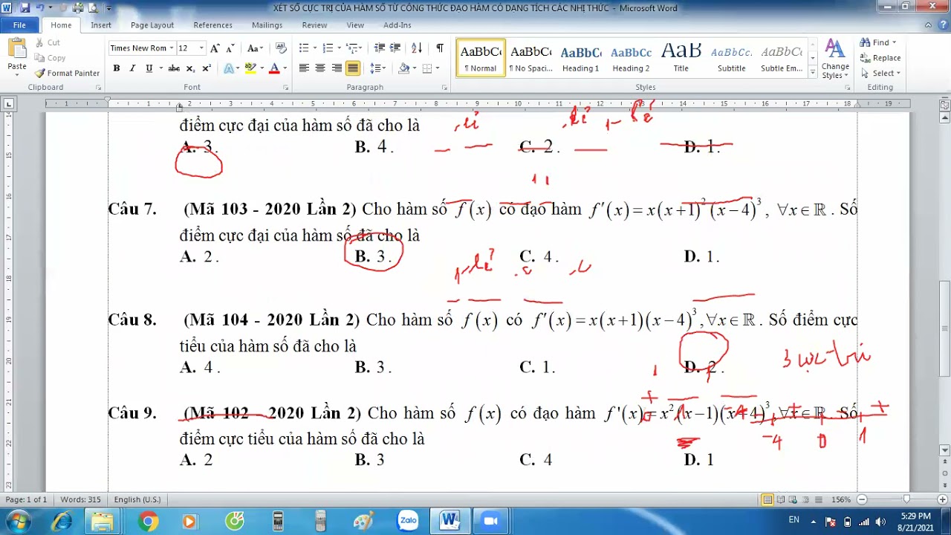Click the Copy command

point(50,58)
